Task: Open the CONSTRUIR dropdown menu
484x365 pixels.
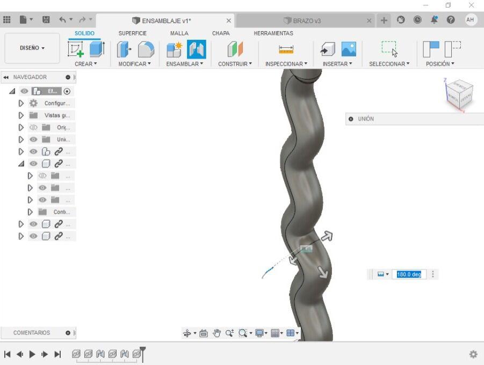Action: pos(235,64)
